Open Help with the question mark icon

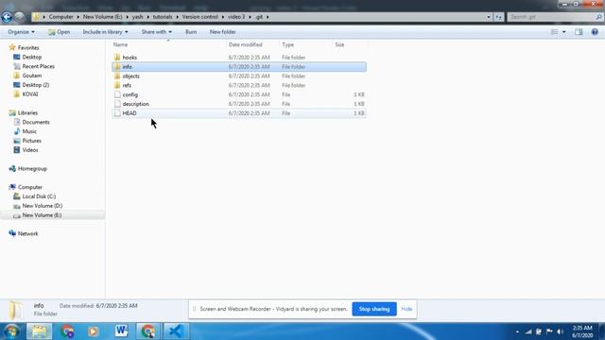tap(595, 32)
